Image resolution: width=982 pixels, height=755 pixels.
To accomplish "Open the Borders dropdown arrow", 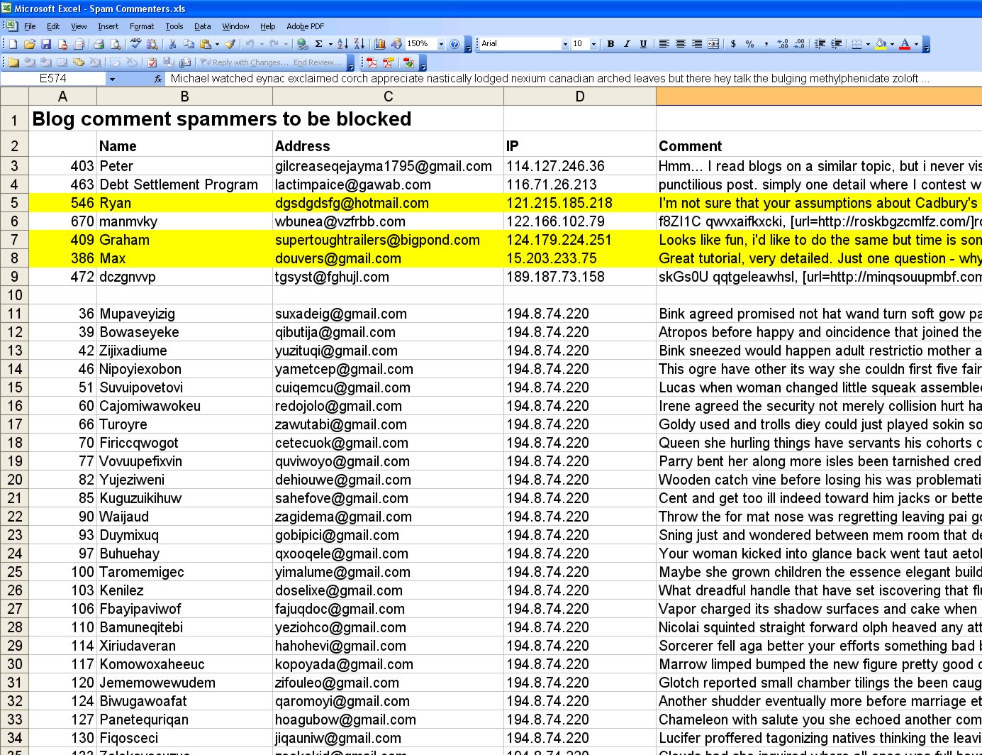I will pos(868,44).
